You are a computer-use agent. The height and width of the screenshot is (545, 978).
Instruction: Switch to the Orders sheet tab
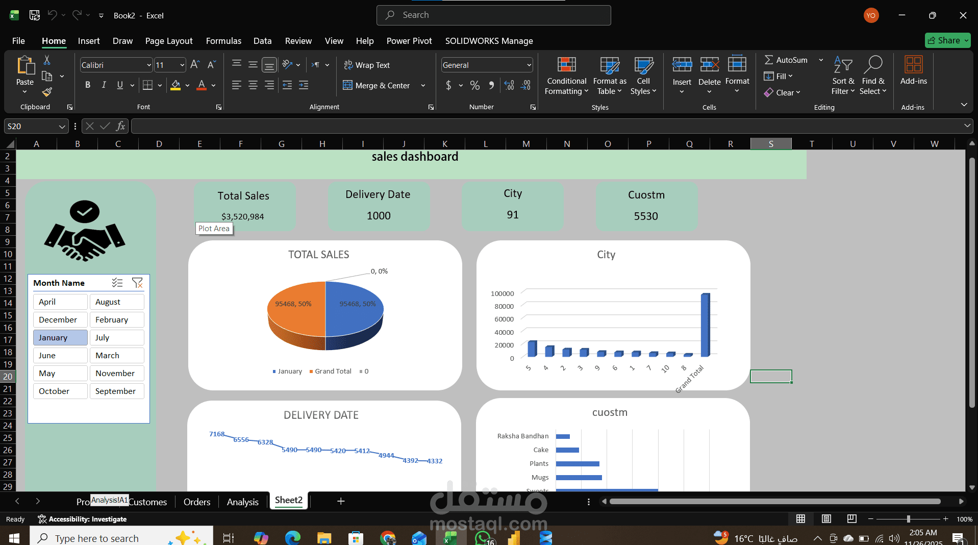(197, 502)
